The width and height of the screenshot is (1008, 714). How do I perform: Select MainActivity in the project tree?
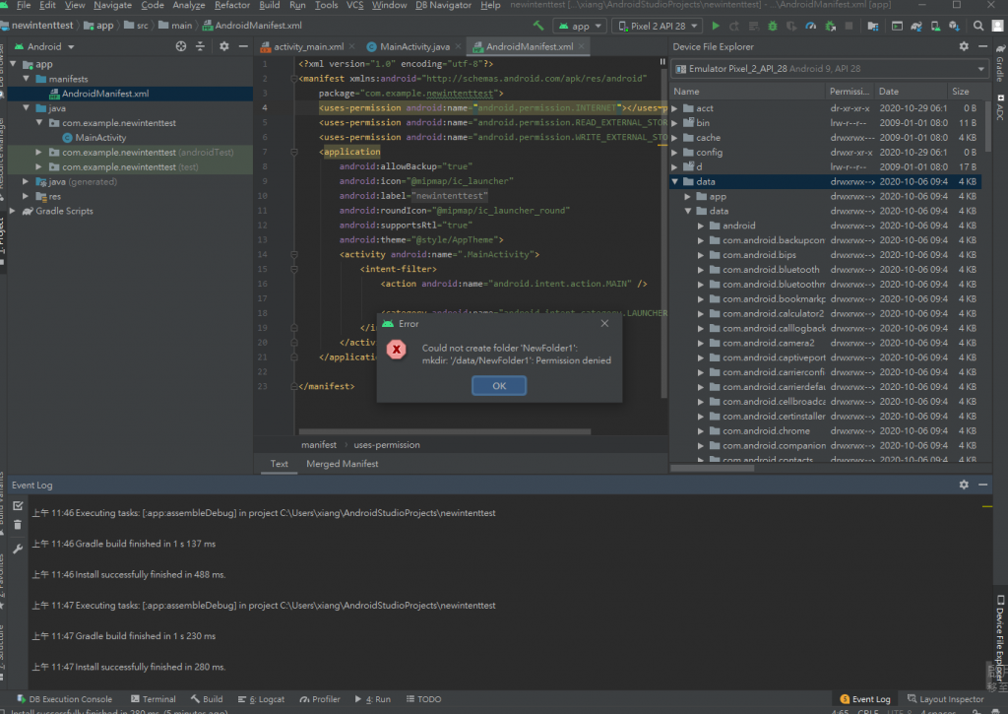tap(100, 138)
